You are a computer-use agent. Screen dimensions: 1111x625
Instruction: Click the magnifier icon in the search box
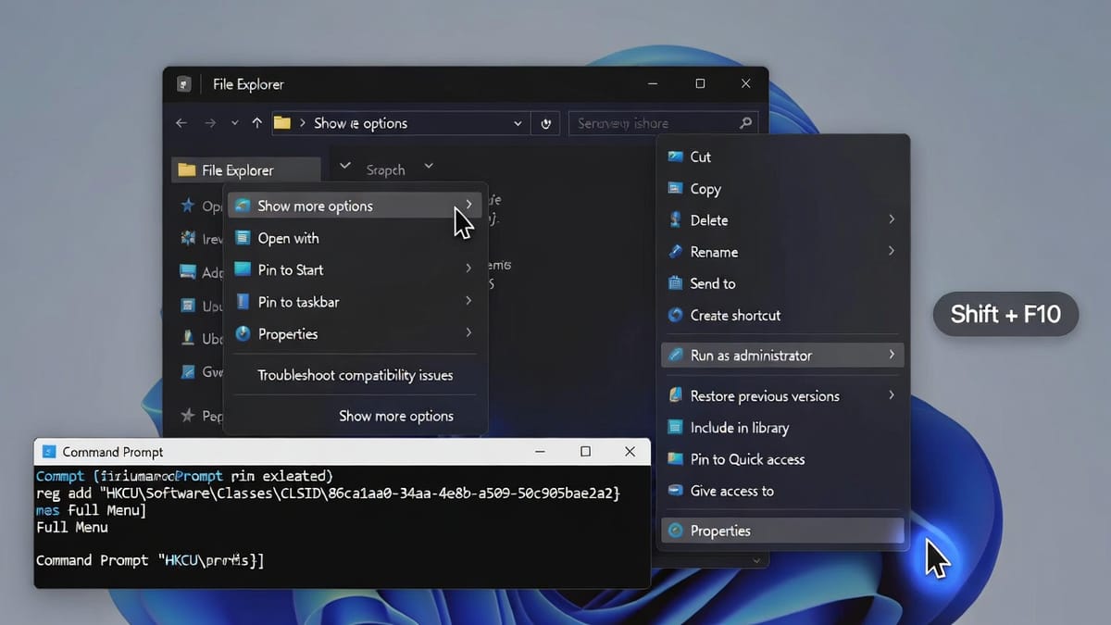(x=746, y=123)
